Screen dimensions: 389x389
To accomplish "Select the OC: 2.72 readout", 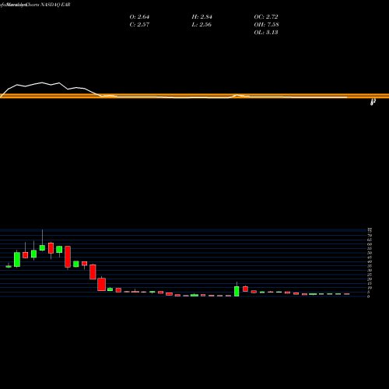I will click(x=266, y=17).
